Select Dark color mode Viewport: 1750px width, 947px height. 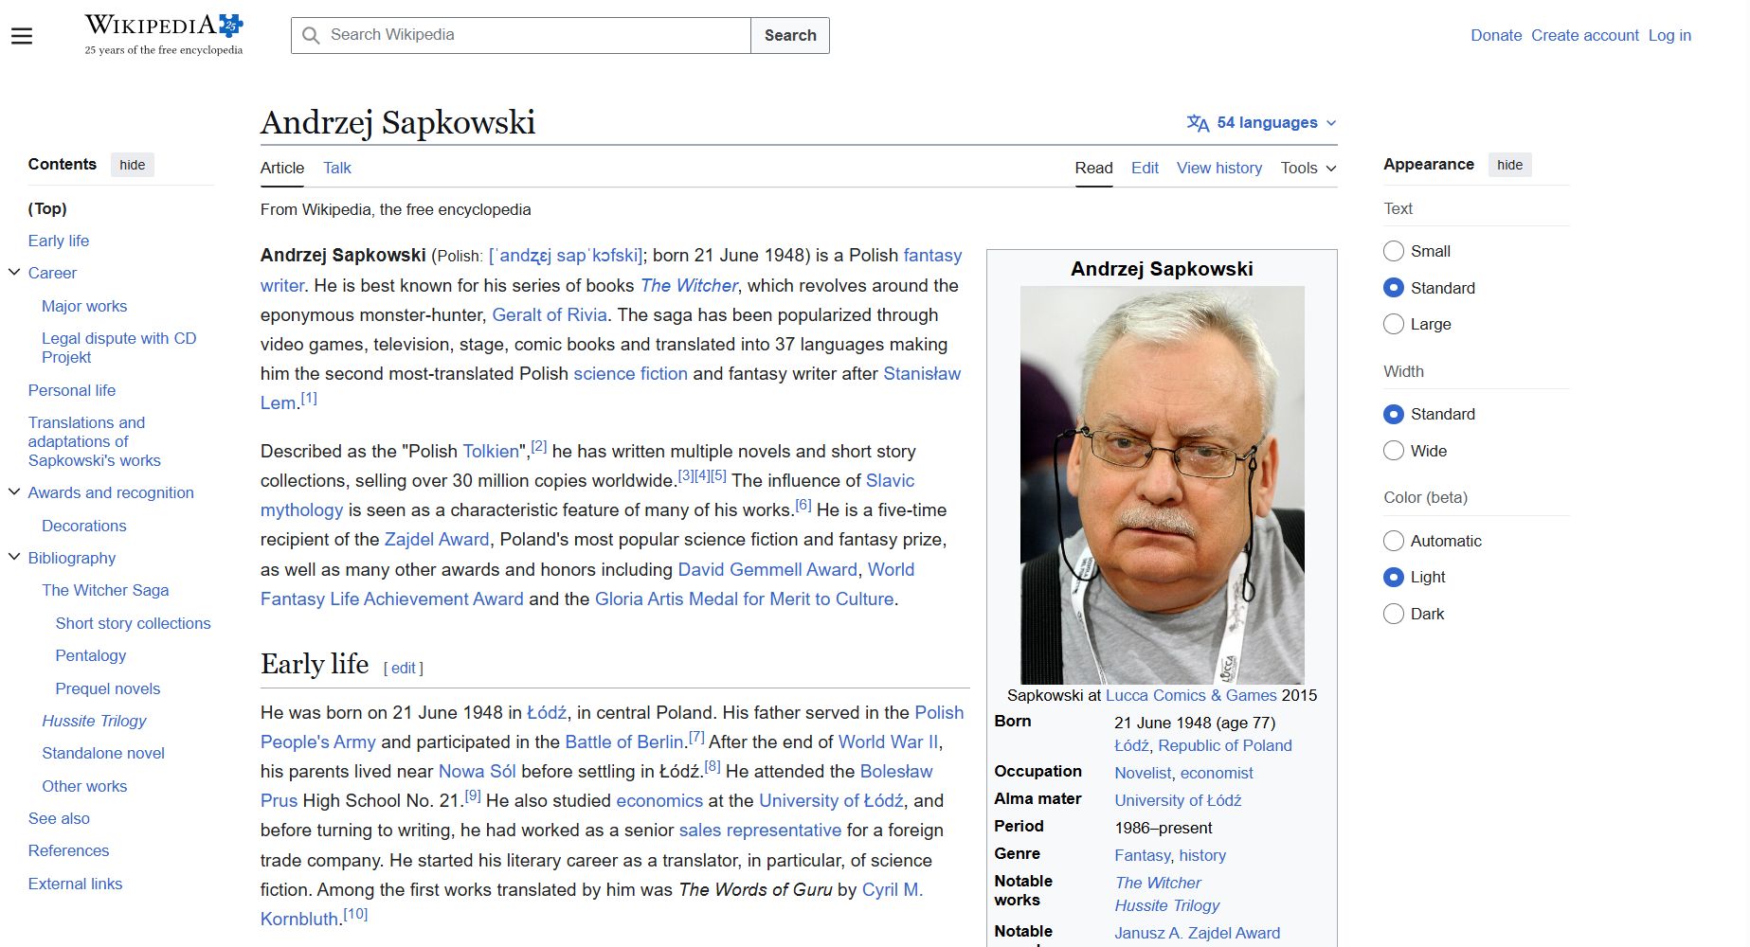[1394, 614]
